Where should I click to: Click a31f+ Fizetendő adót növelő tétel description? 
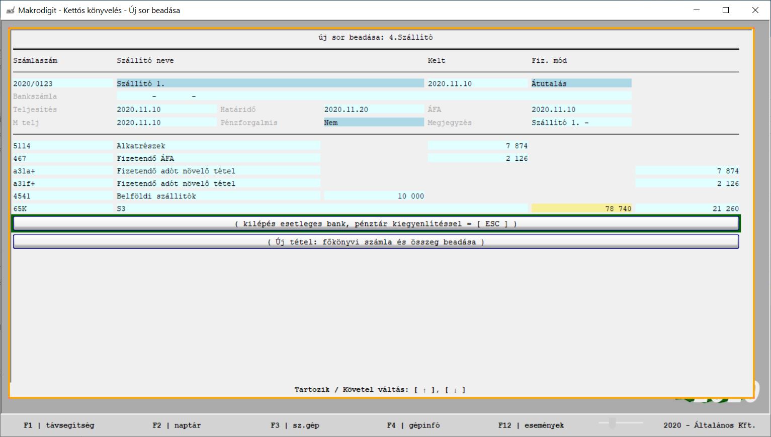[218, 183]
